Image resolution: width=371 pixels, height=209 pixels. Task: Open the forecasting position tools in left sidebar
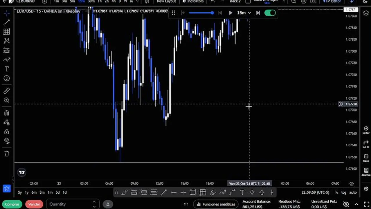coord(7,51)
